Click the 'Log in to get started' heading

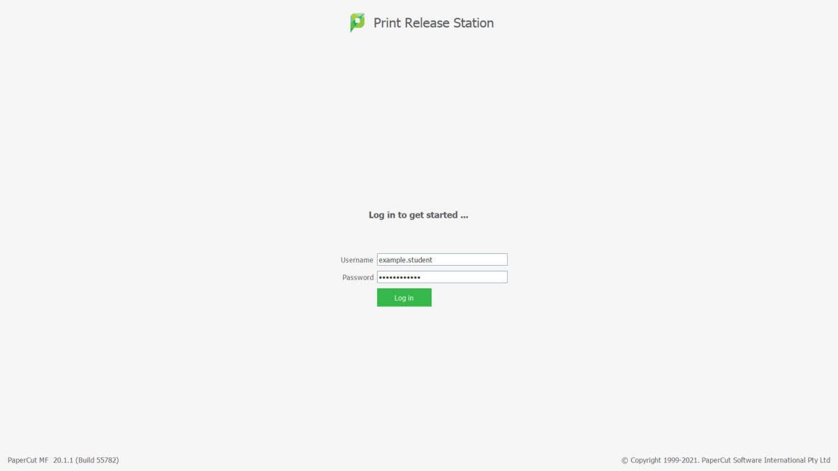click(418, 215)
